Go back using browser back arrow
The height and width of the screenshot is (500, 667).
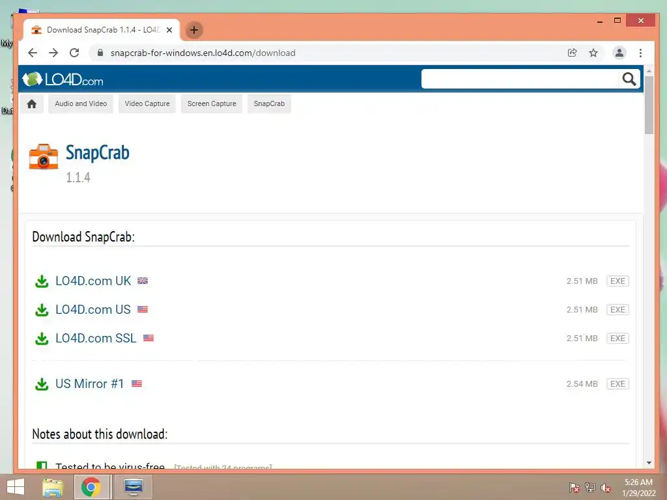(33, 53)
